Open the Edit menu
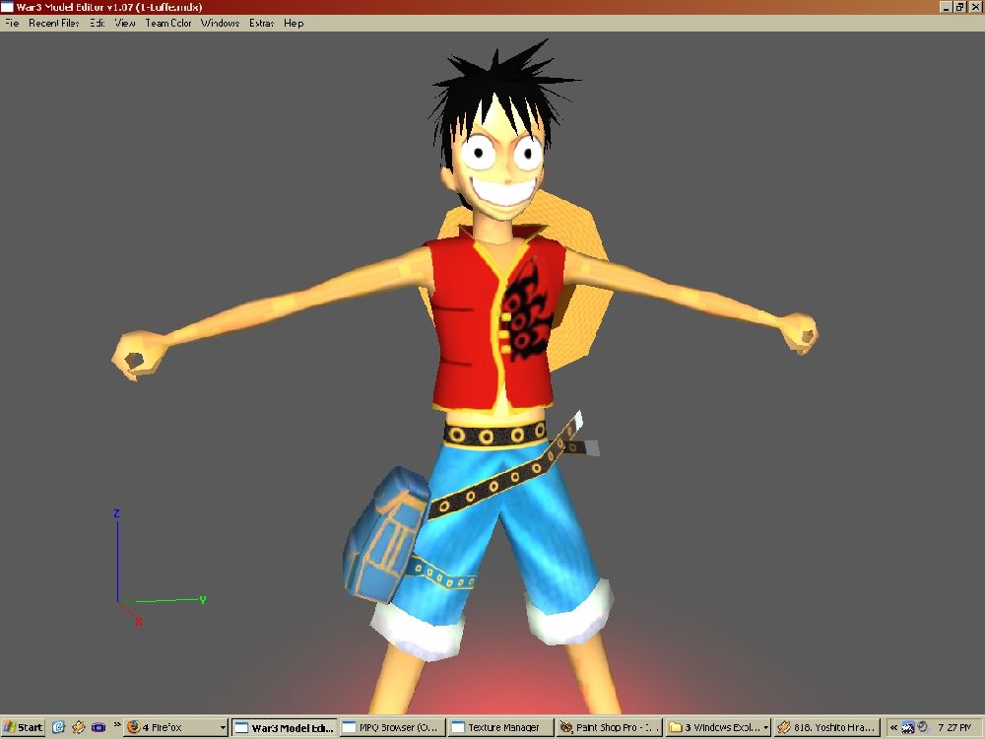Image resolution: width=985 pixels, height=739 pixels. coord(97,24)
